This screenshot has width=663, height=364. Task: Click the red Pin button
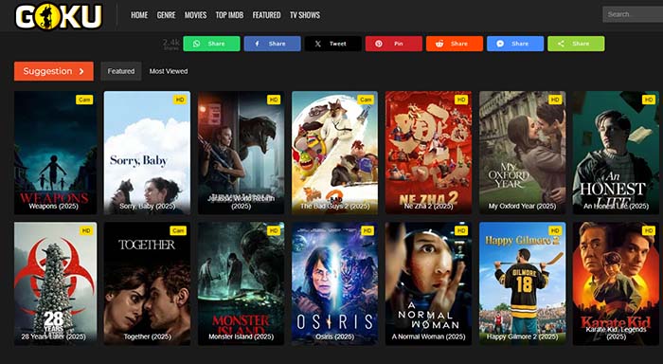click(394, 44)
